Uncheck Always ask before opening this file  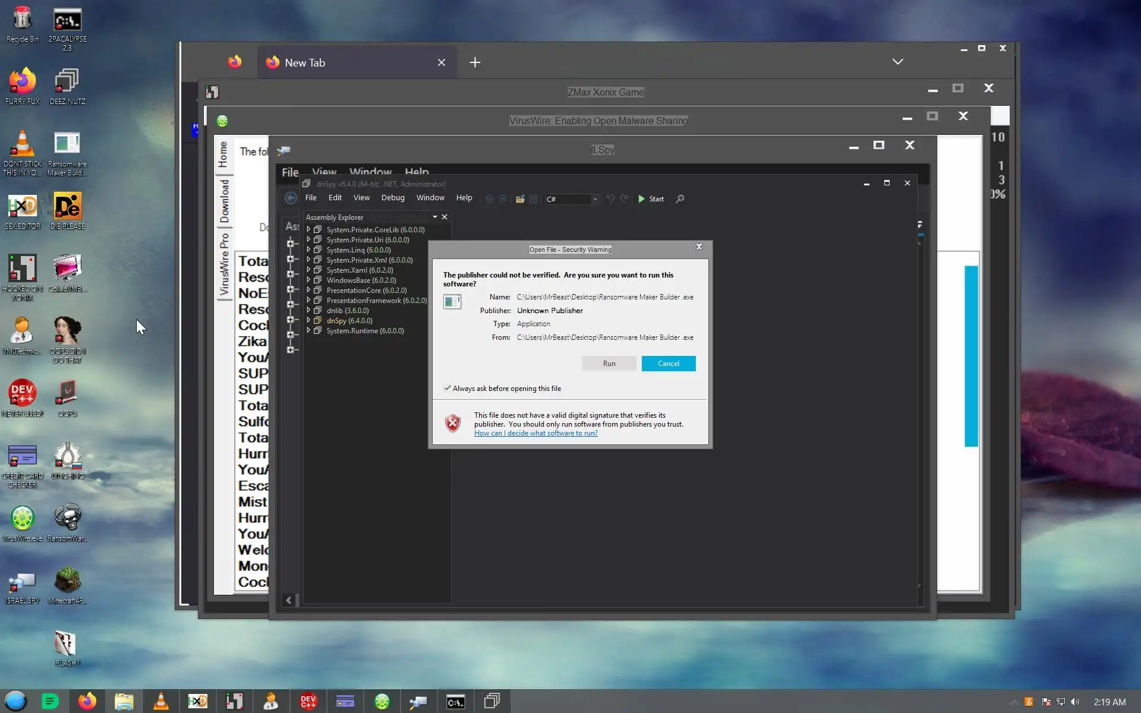447,389
